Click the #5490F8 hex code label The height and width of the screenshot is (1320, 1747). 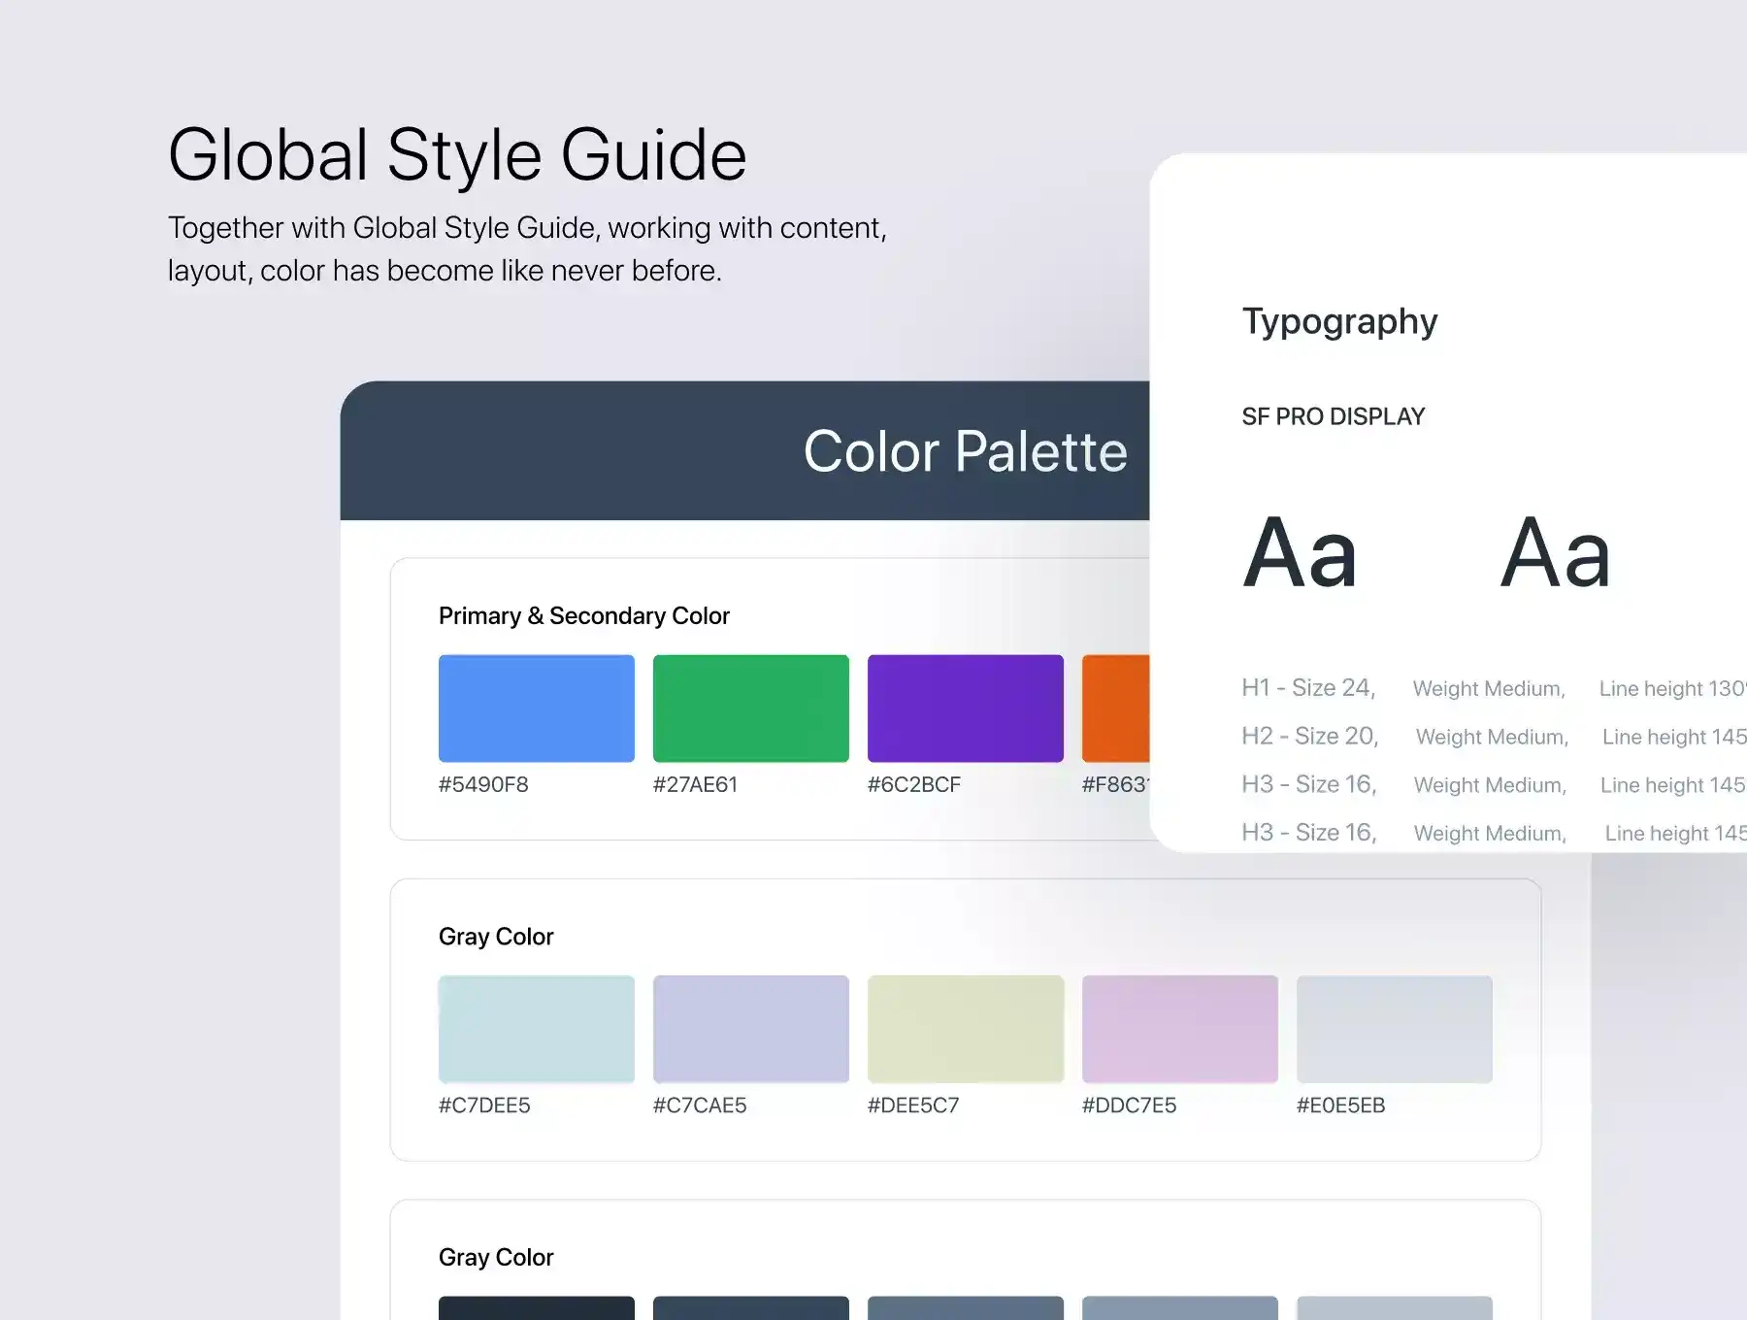pos(483,784)
